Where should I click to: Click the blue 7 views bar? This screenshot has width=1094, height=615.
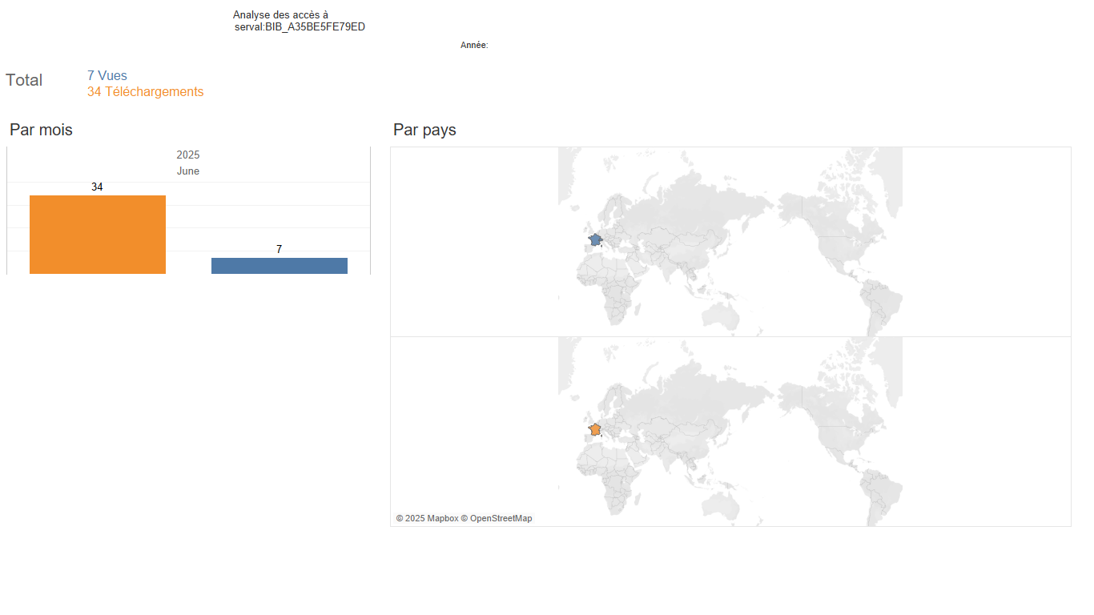coord(280,266)
